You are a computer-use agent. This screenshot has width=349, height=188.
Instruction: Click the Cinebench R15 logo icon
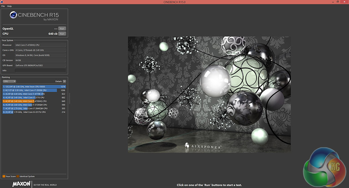[x=13, y=15]
